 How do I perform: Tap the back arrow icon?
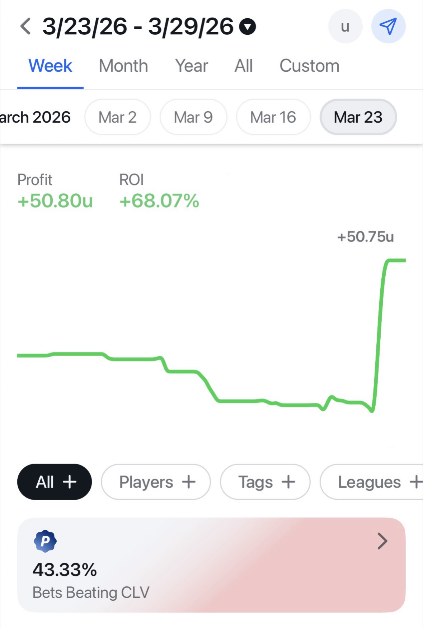pyautogui.click(x=25, y=27)
